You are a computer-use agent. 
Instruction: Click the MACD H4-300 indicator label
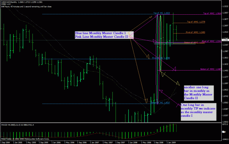pyautogui.click(x=18, y=125)
